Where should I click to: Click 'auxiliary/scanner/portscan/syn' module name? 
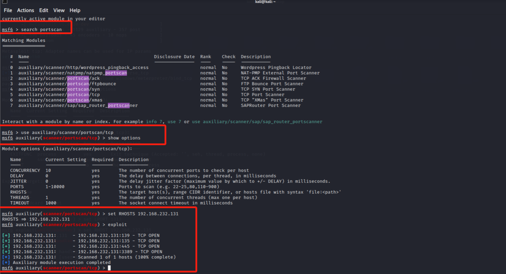pos(59,89)
